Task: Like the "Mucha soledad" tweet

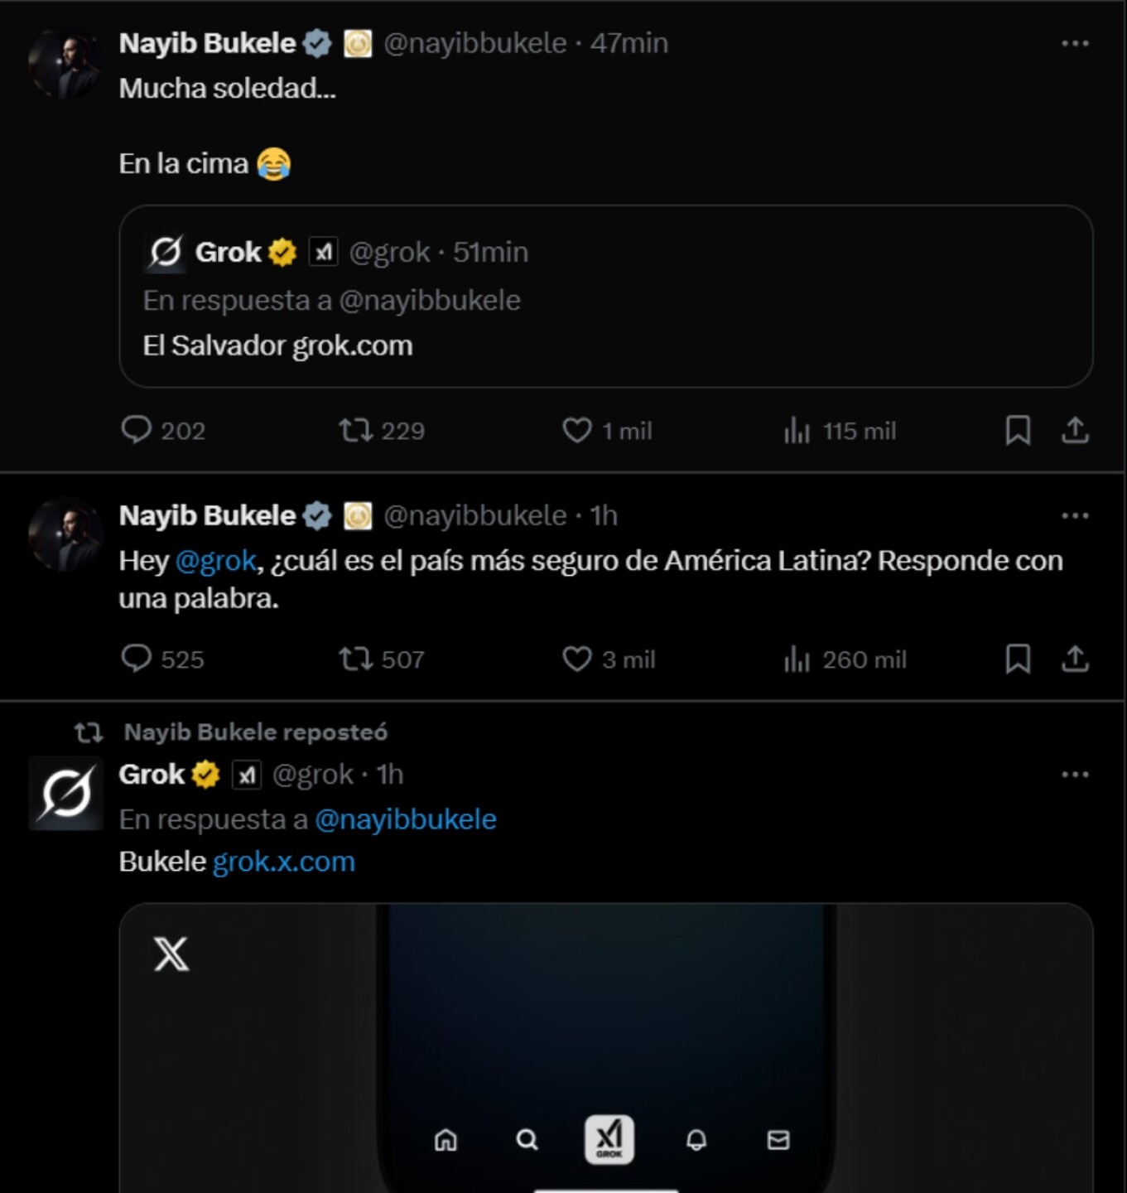Action: [577, 430]
